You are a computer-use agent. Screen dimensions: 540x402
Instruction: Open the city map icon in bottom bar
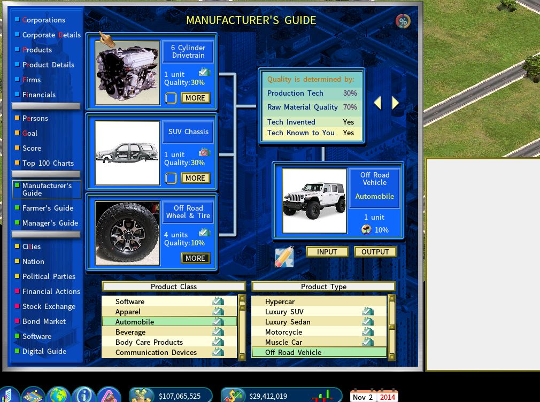(33, 395)
